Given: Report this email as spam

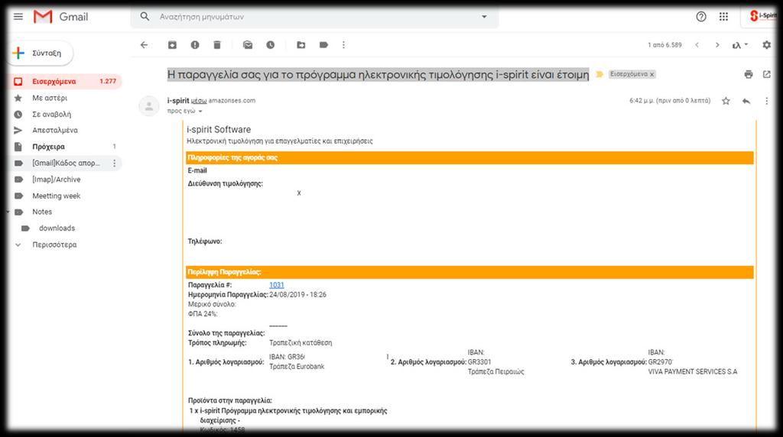Looking at the screenshot, I should (195, 45).
